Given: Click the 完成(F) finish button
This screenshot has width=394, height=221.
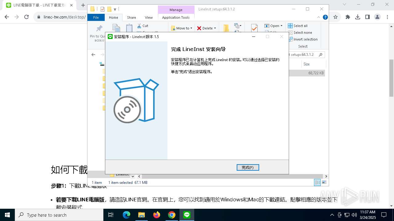Looking at the screenshot, I should tap(248, 167).
